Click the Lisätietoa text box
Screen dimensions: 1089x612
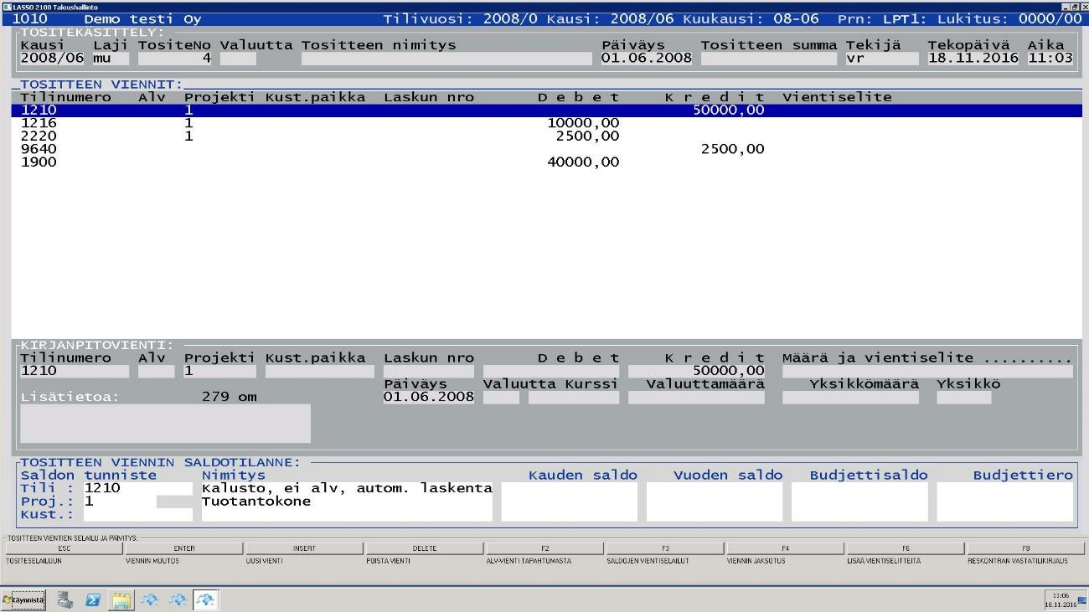165,424
